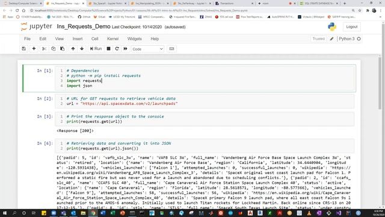Open a new browser tab
Viewport: 385px width, 217px height.
coord(345,4)
